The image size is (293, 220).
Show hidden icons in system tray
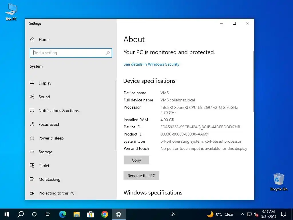pyautogui.click(x=242, y=214)
